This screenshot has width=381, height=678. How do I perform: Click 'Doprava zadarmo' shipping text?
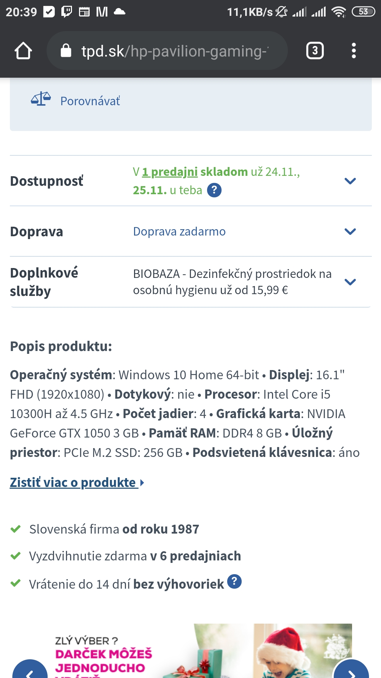click(x=179, y=232)
